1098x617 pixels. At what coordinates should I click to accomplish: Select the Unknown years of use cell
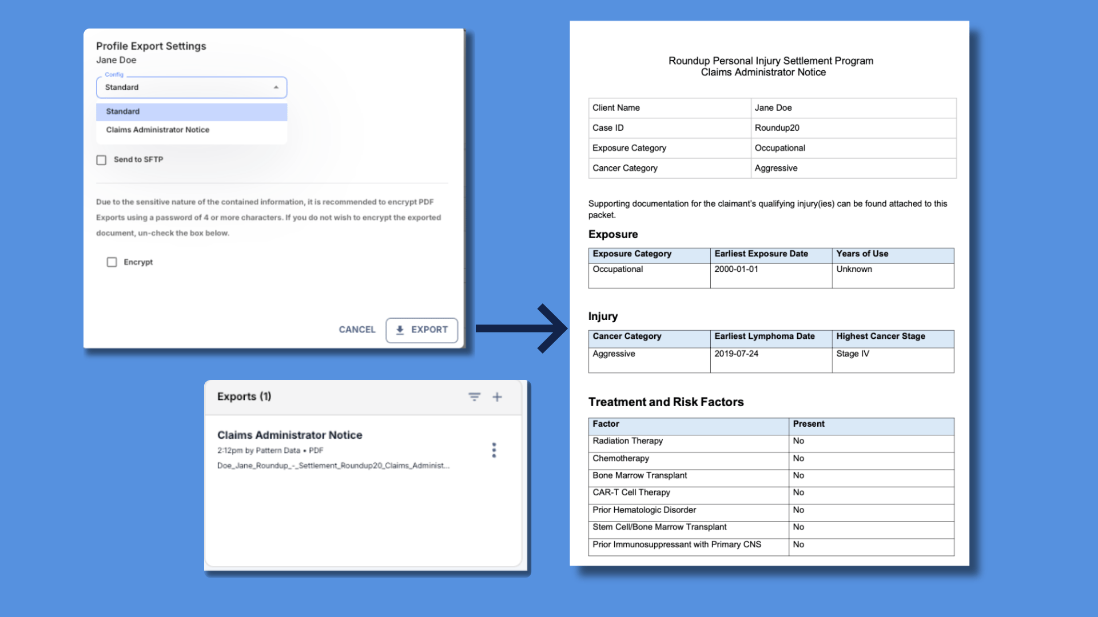pyautogui.click(x=893, y=275)
